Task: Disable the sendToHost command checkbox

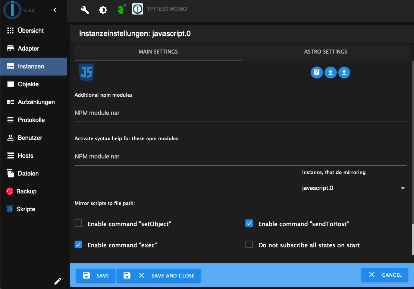Action: tap(249, 224)
